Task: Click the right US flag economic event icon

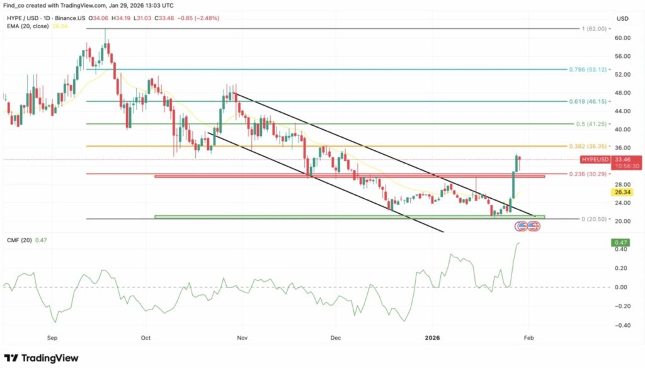Action: point(534,226)
